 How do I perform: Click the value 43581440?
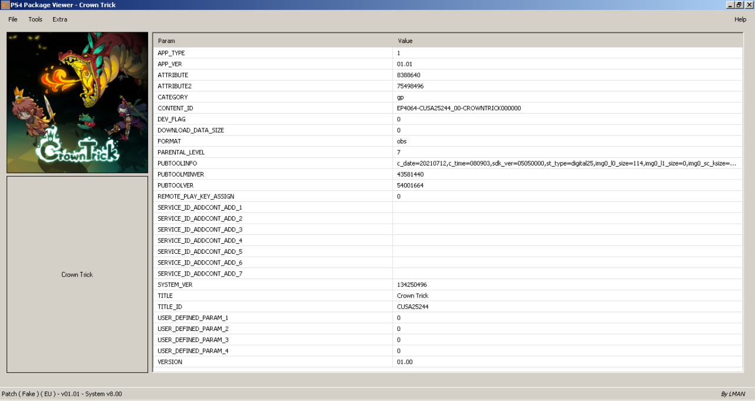pos(411,174)
